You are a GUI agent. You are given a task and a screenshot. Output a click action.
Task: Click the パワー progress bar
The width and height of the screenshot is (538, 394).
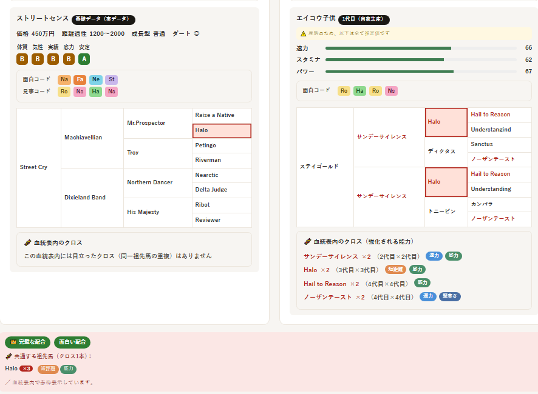point(421,72)
